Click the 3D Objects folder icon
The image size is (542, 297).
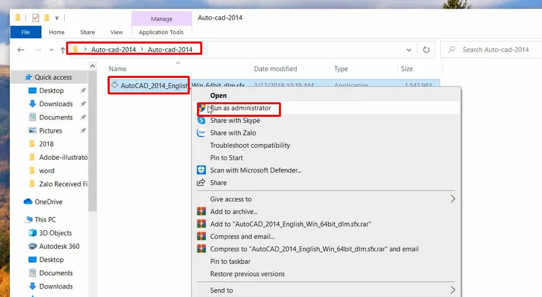(33, 233)
